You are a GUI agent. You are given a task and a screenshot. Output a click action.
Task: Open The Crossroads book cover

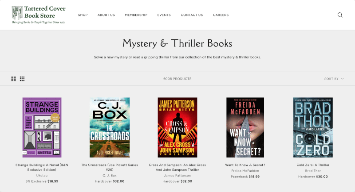click(110, 127)
